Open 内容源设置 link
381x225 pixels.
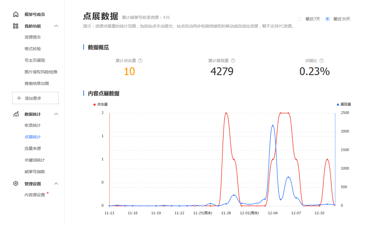click(35, 195)
